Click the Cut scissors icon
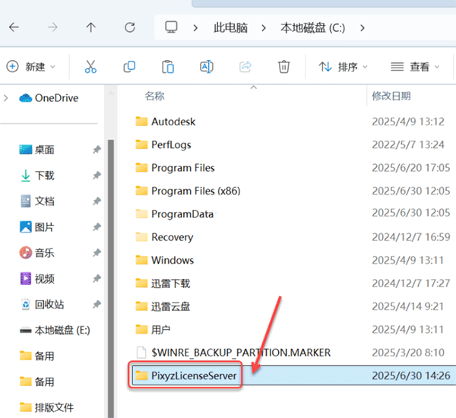This screenshot has width=456, height=418. point(90,67)
